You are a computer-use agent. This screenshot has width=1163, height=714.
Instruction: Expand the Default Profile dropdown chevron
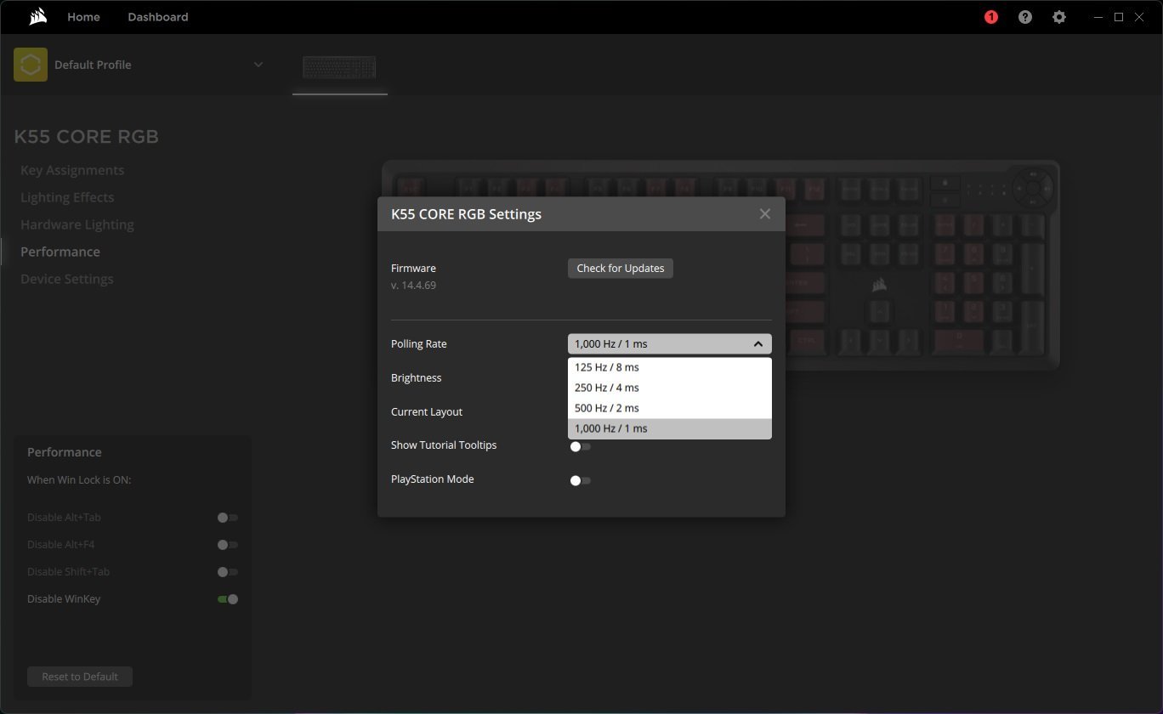[258, 65]
